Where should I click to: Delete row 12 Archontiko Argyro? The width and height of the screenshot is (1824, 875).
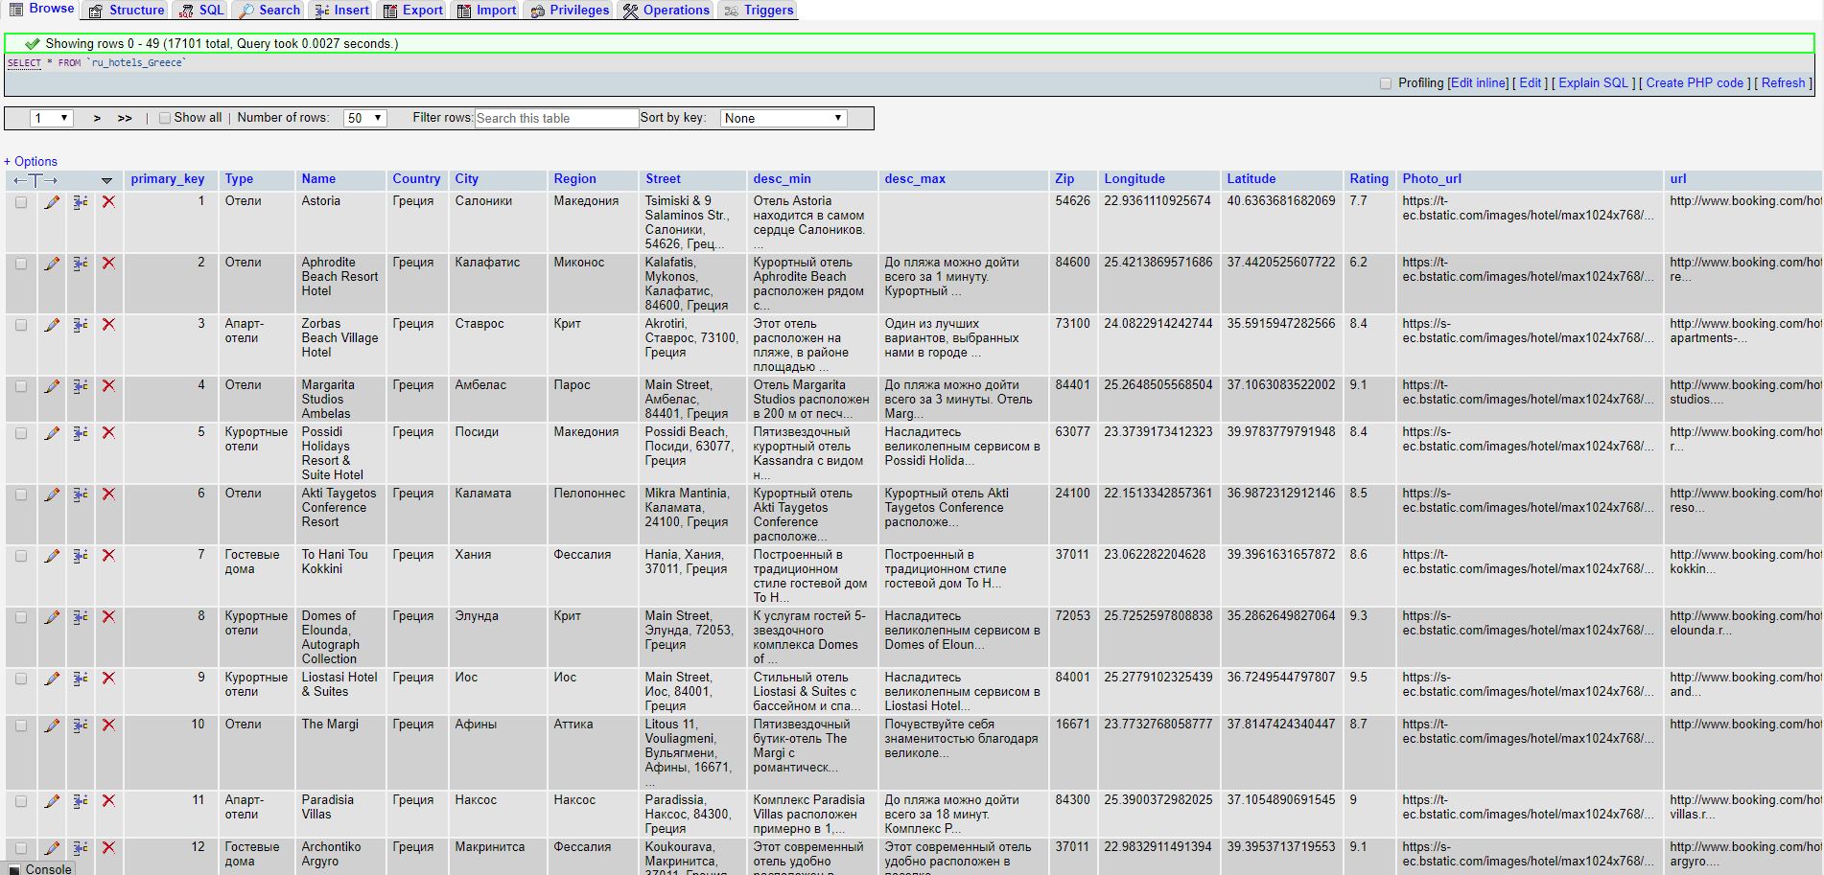pyautogui.click(x=108, y=848)
